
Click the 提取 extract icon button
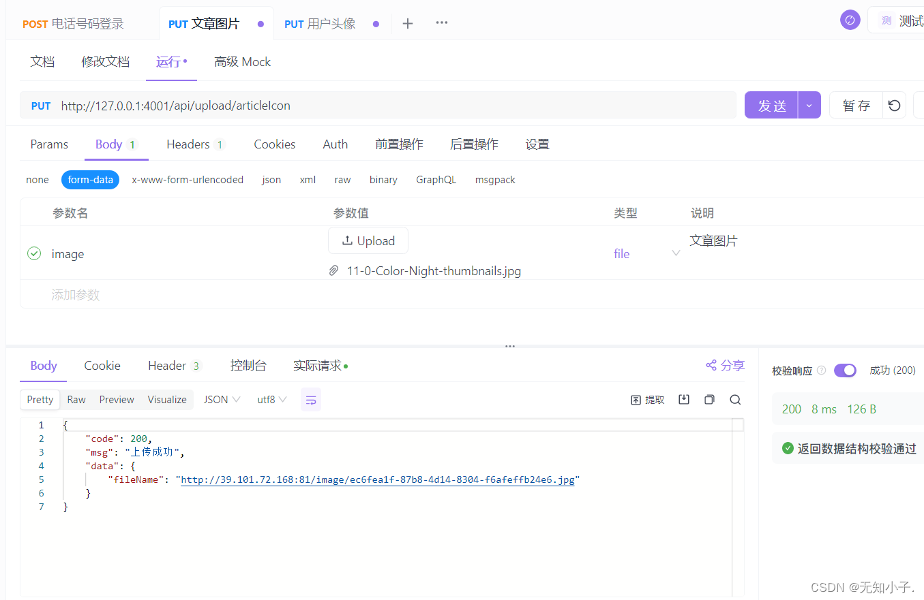pyautogui.click(x=648, y=400)
